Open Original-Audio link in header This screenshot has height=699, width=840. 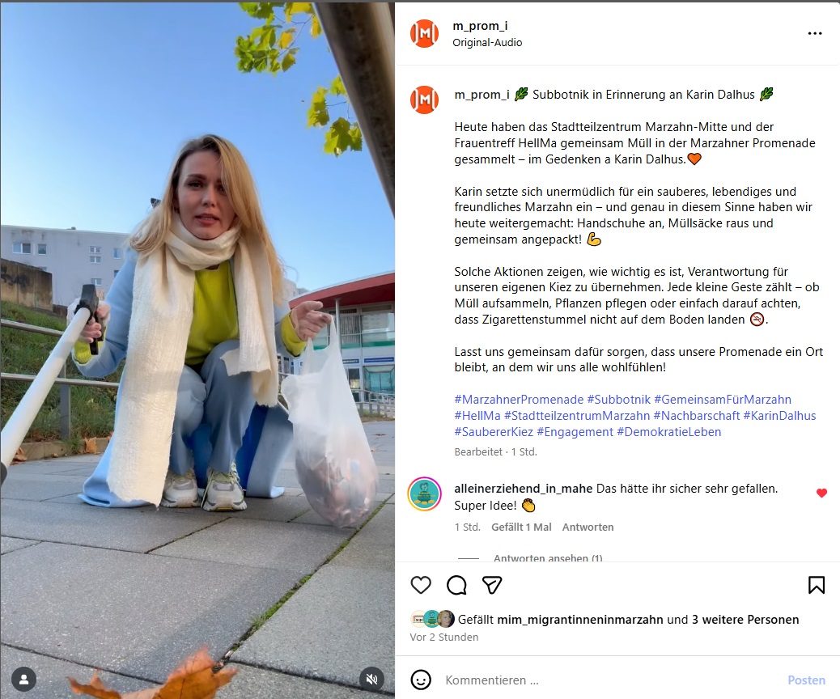[x=487, y=42]
